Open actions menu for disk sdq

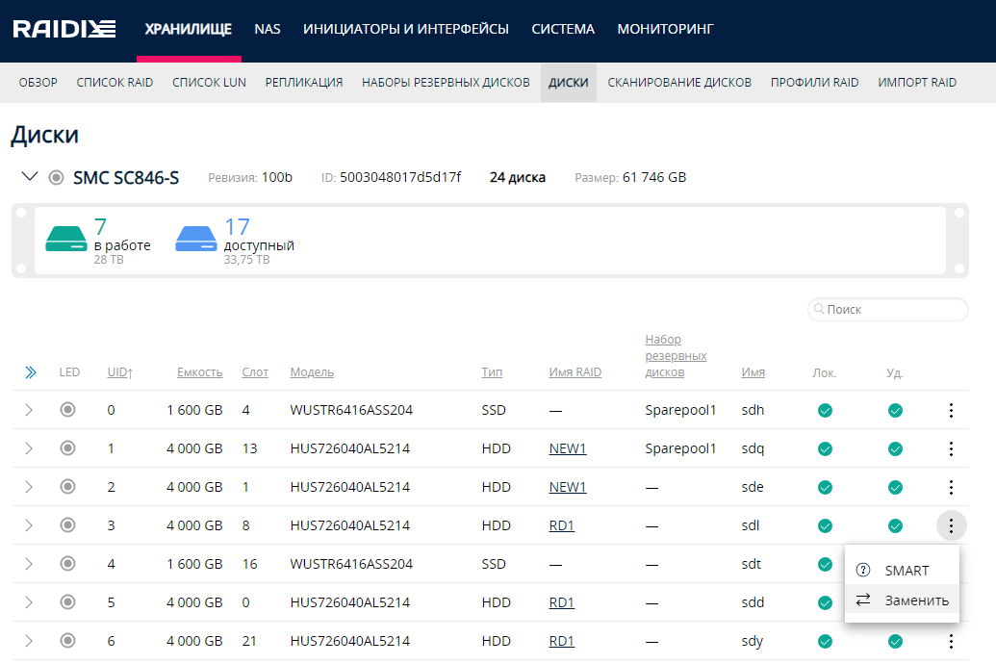pyautogui.click(x=951, y=449)
